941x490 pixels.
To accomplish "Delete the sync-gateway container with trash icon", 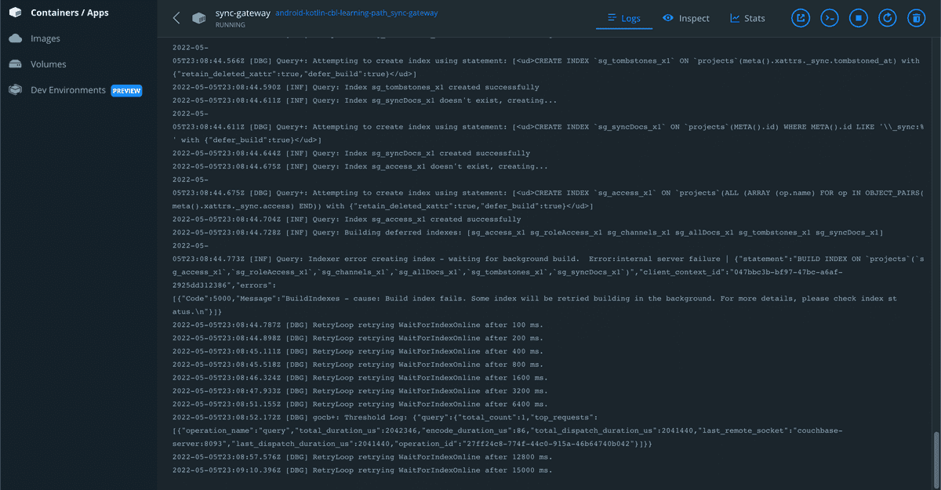I will (916, 17).
